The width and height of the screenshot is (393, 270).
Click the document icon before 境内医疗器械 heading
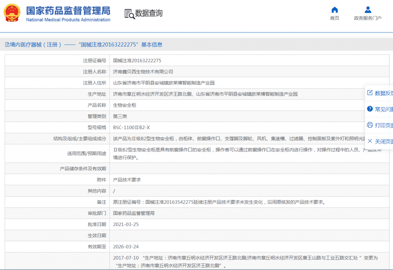(7, 45)
